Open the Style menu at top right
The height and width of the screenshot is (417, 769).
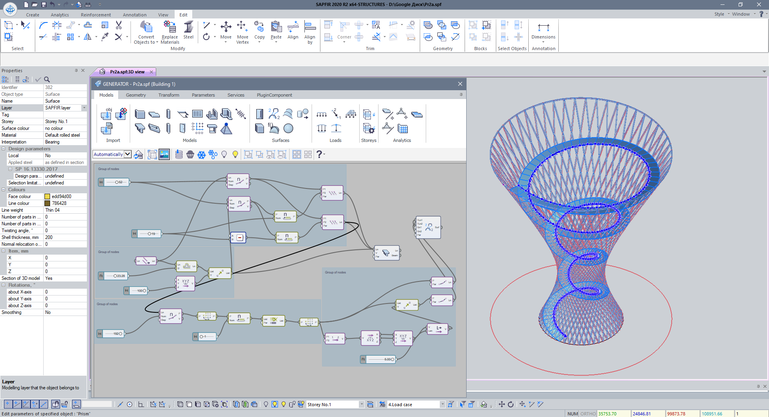point(719,14)
